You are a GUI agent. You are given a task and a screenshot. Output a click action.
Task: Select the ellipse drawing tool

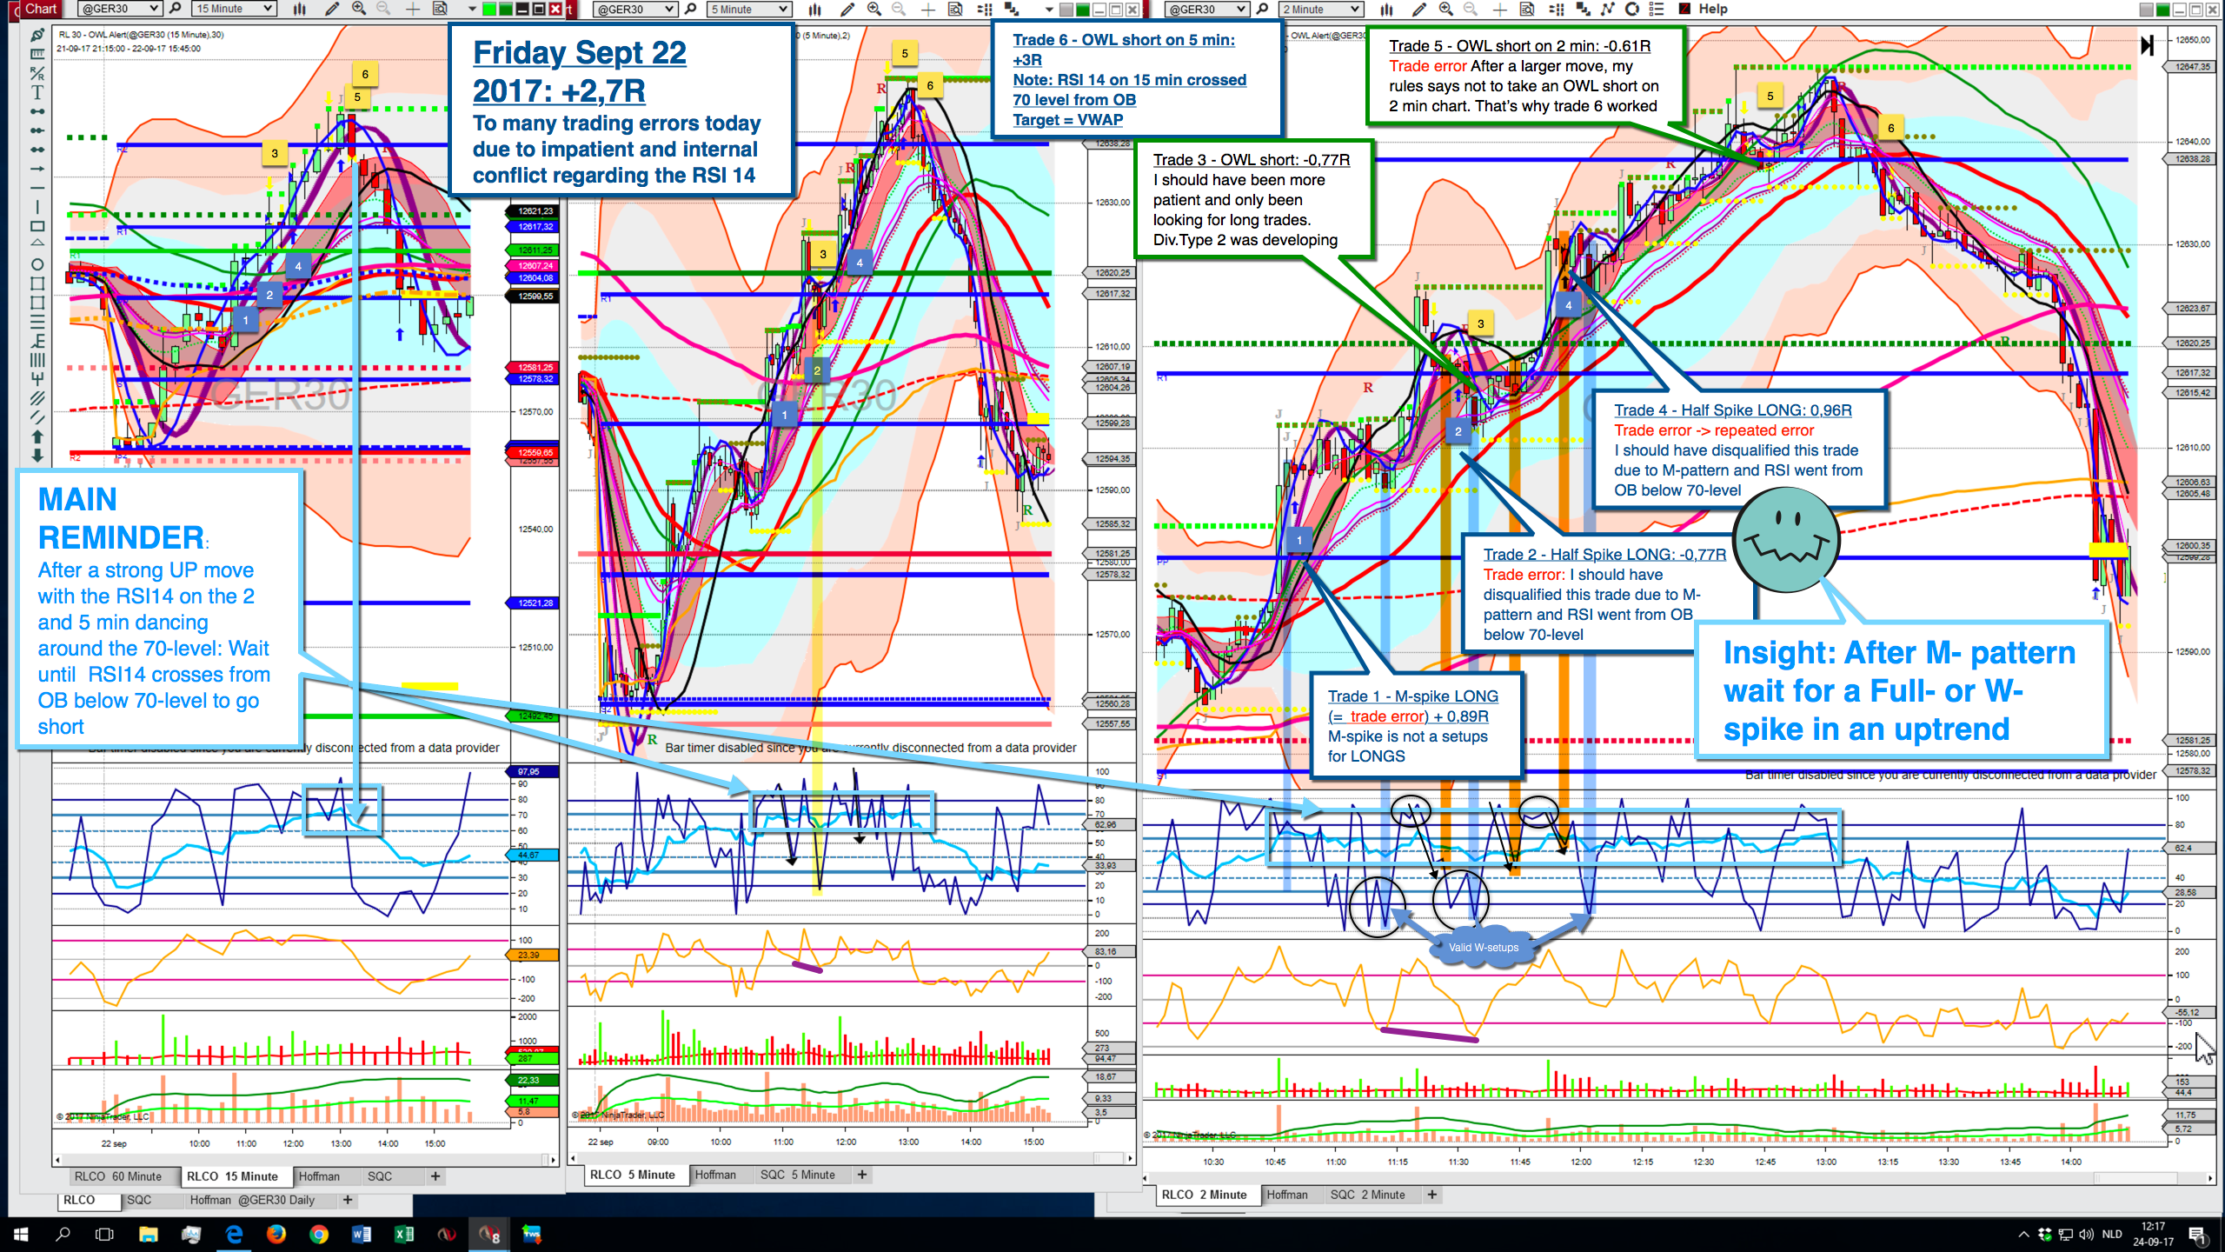(37, 264)
